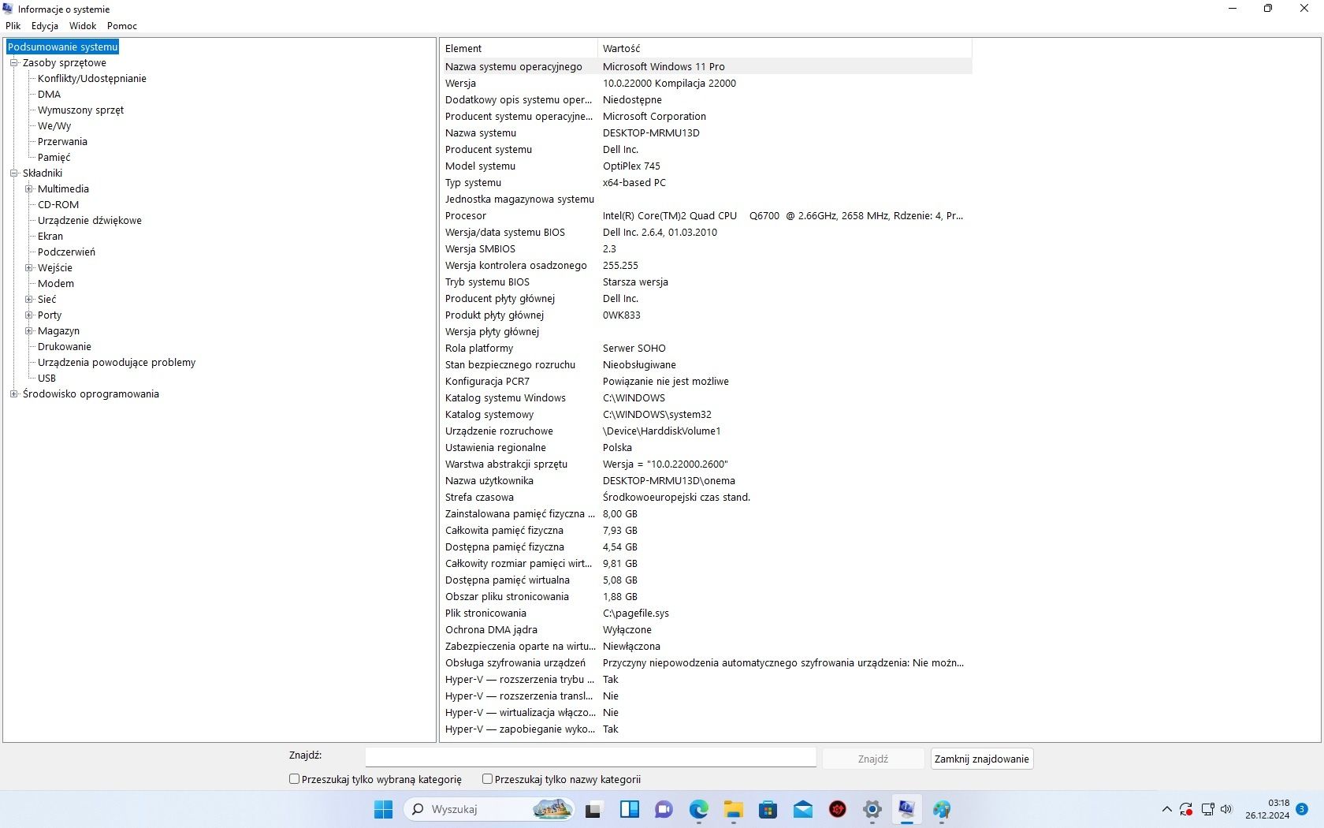Select Podsumowanie systemu tree item
The height and width of the screenshot is (828, 1324).
pos(62,47)
